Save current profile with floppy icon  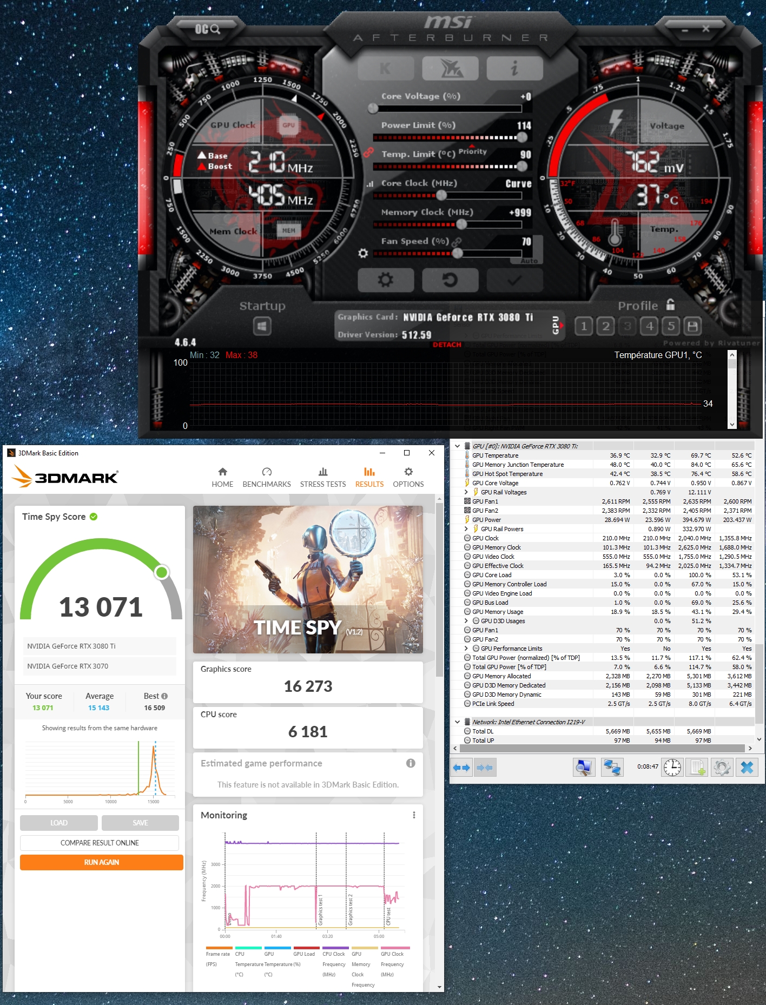[x=693, y=326]
